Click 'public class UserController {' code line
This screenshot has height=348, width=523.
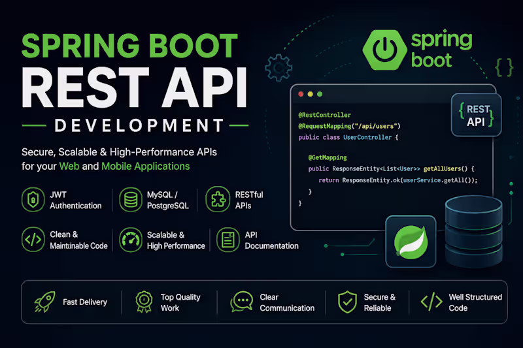coord(348,137)
